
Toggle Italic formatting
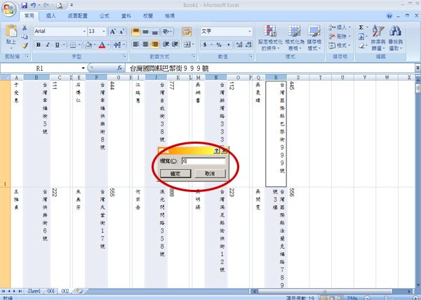tap(48, 45)
